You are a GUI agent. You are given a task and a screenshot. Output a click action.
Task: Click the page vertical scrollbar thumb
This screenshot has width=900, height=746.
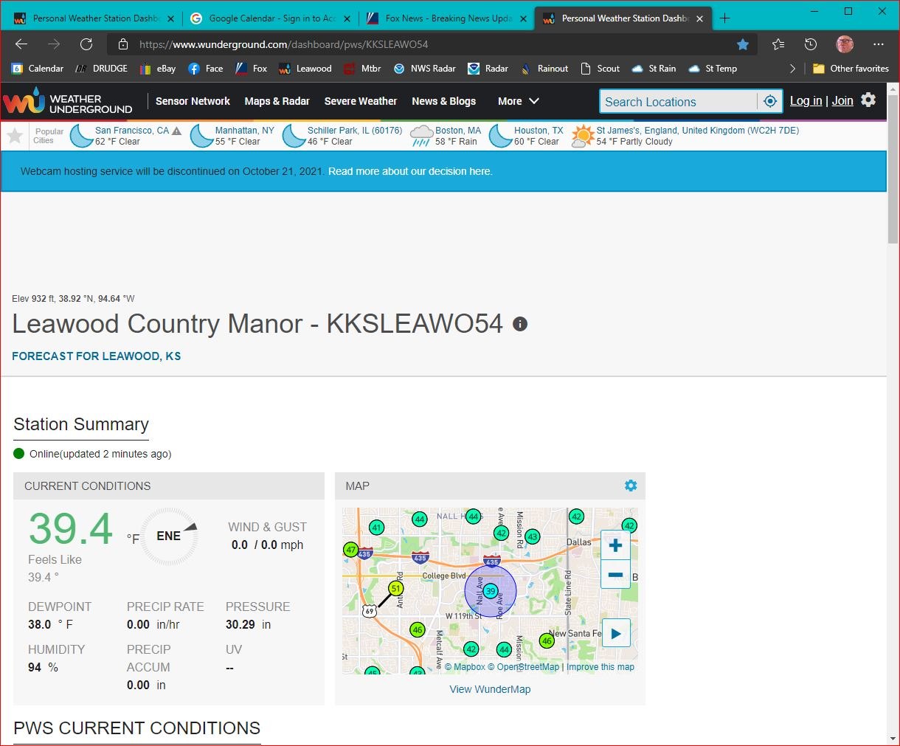pos(893,168)
